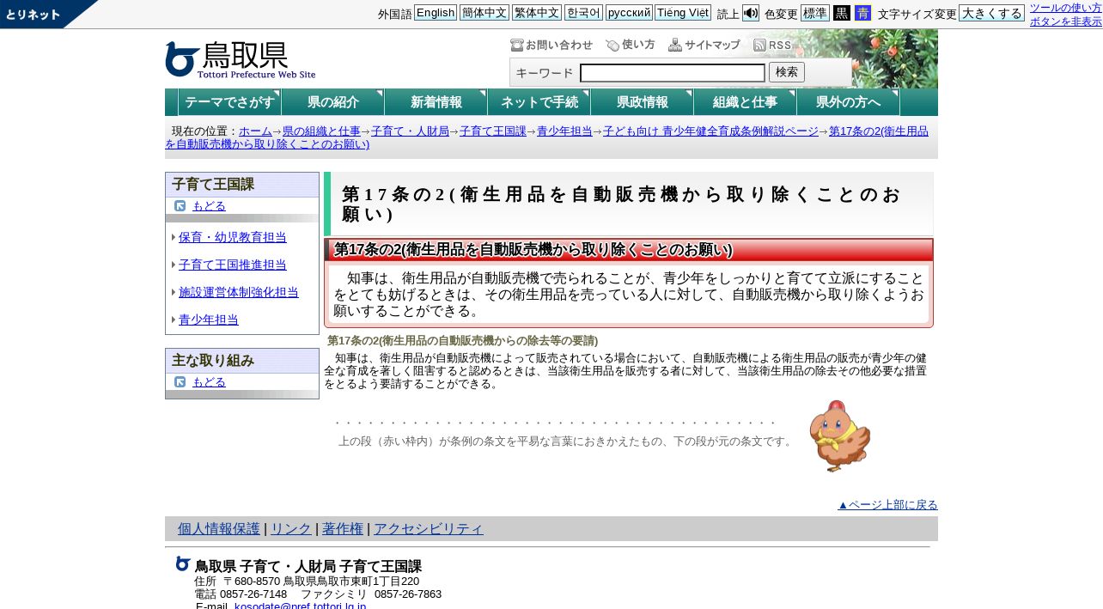The width and height of the screenshot is (1103, 609).
Task: Open 使い方 usage guide link
Action: point(631,45)
